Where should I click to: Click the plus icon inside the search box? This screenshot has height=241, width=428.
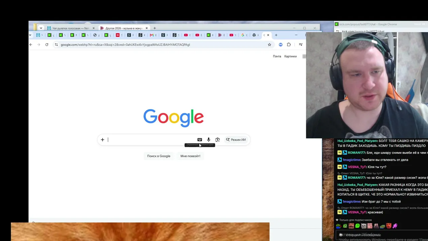point(103,140)
